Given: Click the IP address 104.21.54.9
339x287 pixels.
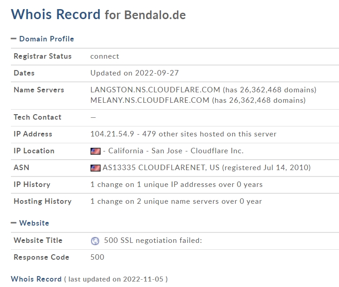Looking at the screenshot, I should click(112, 134).
